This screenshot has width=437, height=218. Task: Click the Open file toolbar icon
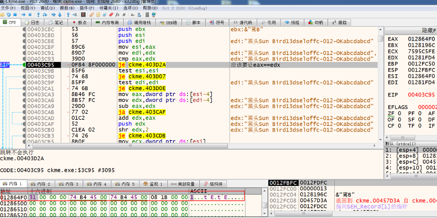click(x=2, y=15)
